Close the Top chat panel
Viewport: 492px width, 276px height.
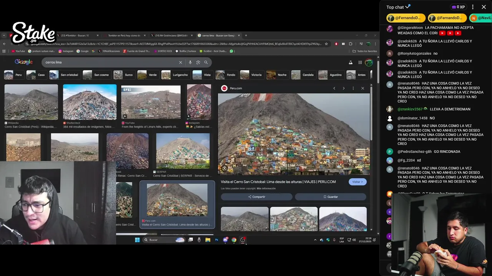[484, 7]
